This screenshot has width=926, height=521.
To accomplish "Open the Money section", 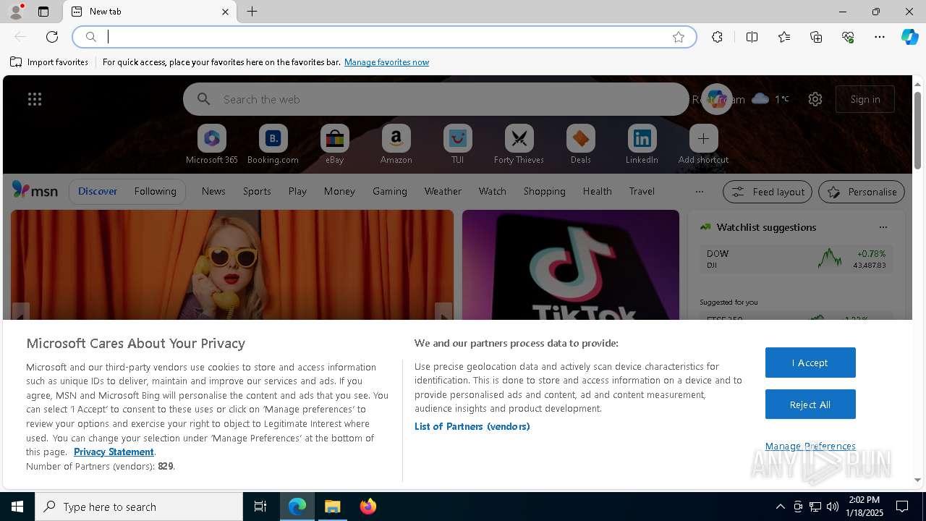I will pyautogui.click(x=339, y=191).
